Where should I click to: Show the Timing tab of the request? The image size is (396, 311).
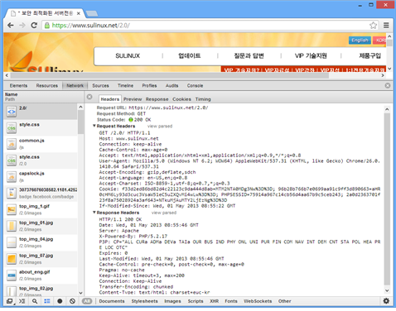coord(203,99)
